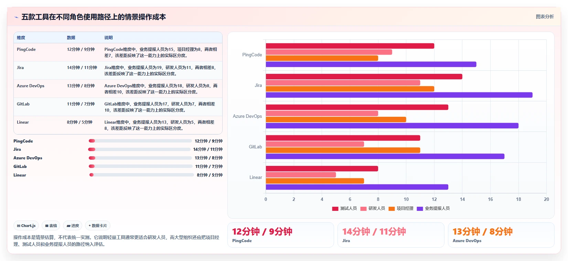Click the footnote text starting 操作成本是情景估算

(x=116, y=241)
